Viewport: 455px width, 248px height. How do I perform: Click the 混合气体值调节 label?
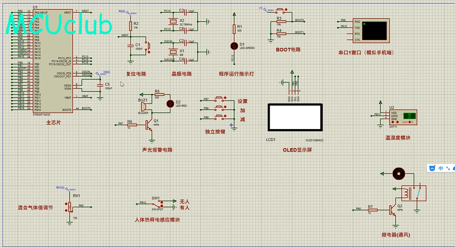pos(35,207)
